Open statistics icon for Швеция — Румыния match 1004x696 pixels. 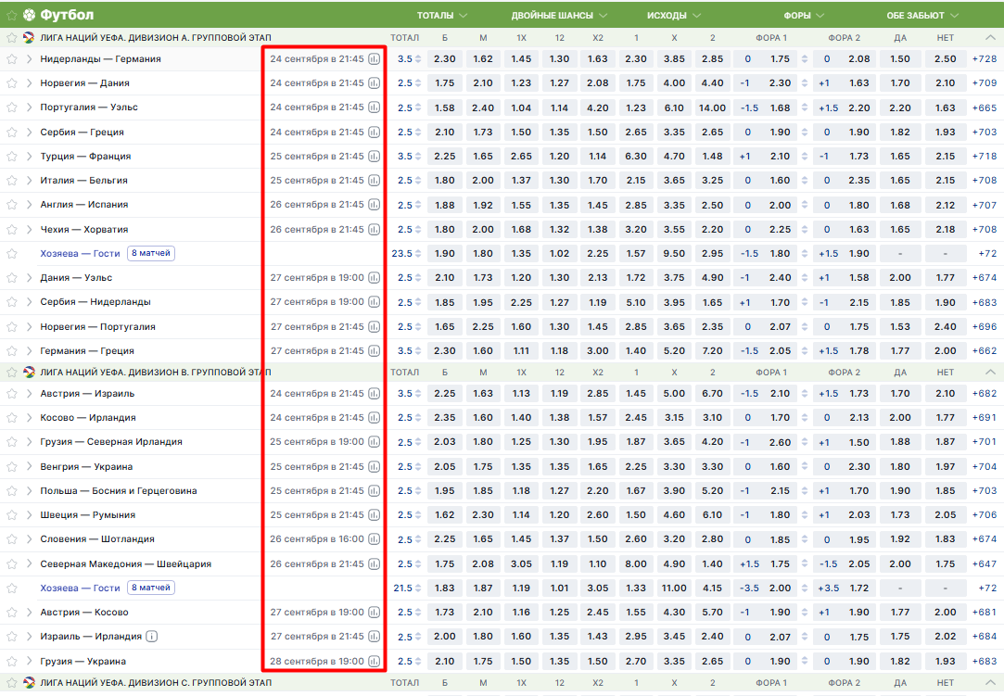tap(374, 514)
